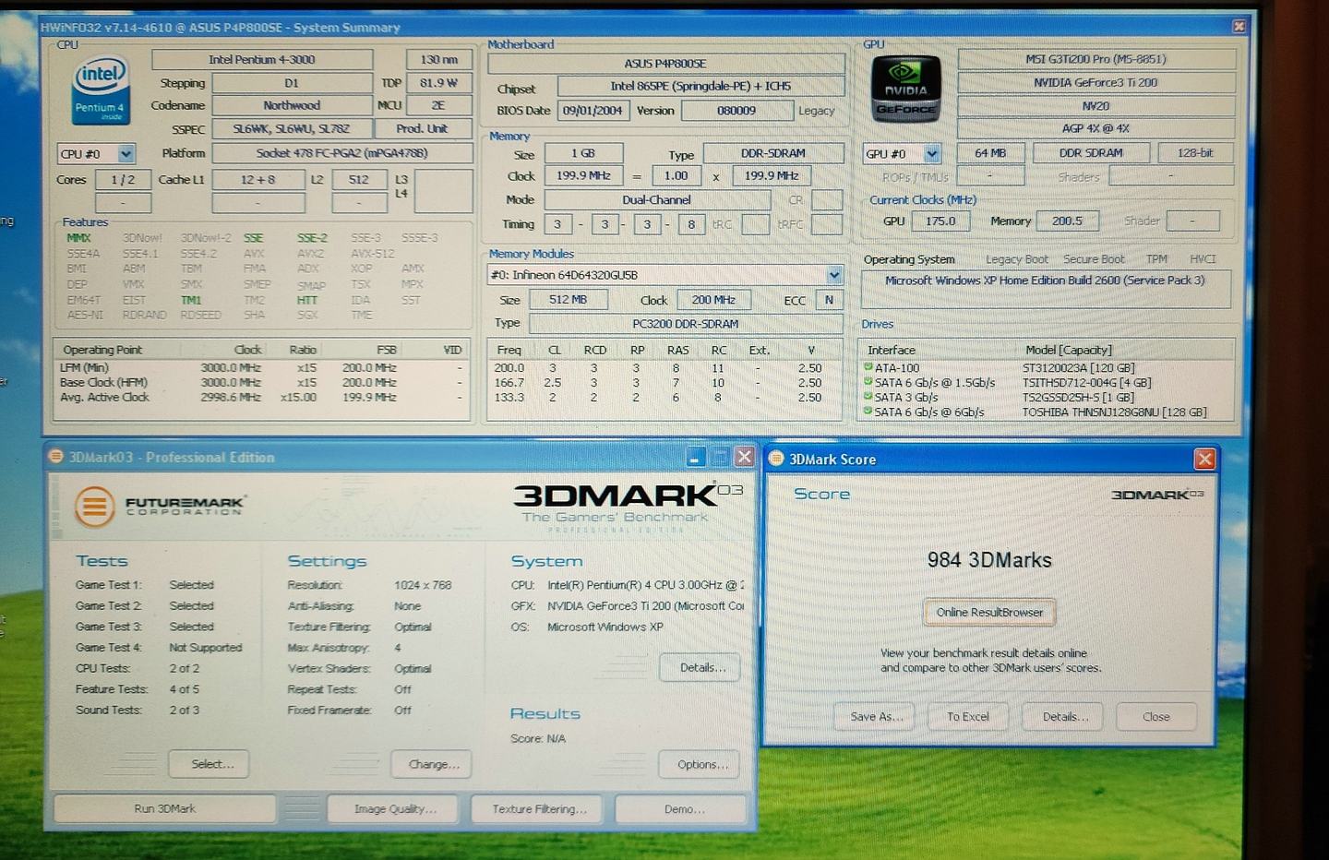Click Game Test 4 Not Supported status

[205, 648]
